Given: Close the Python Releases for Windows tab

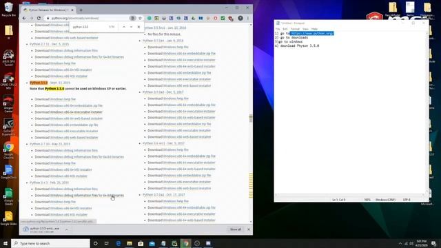Looking at the screenshot, I should [72, 10].
